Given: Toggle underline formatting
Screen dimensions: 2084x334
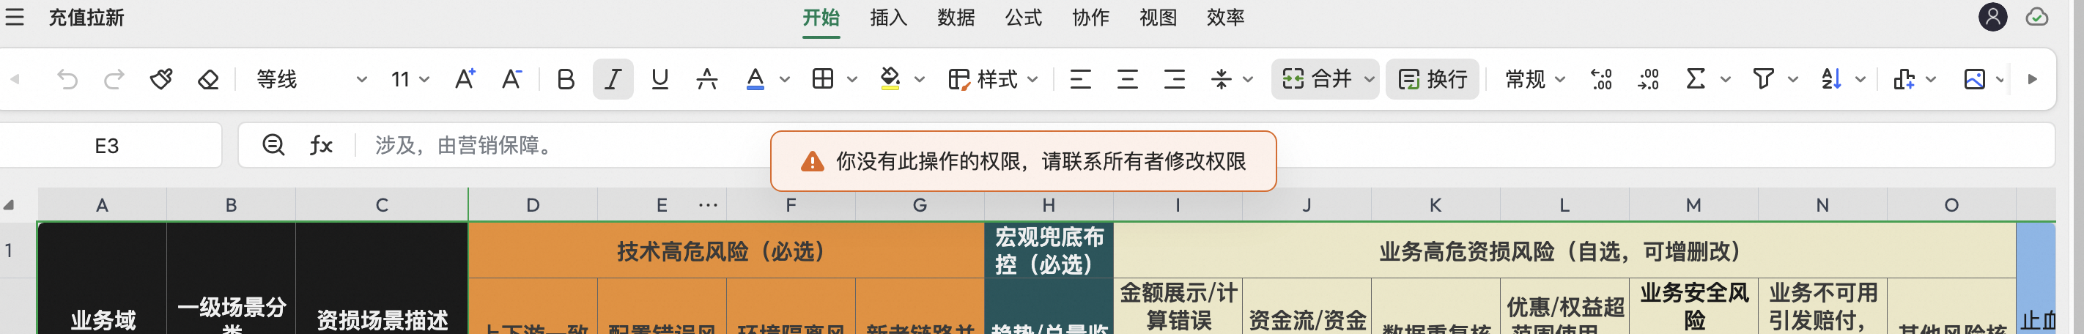Looking at the screenshot, I should pos(660,79).
